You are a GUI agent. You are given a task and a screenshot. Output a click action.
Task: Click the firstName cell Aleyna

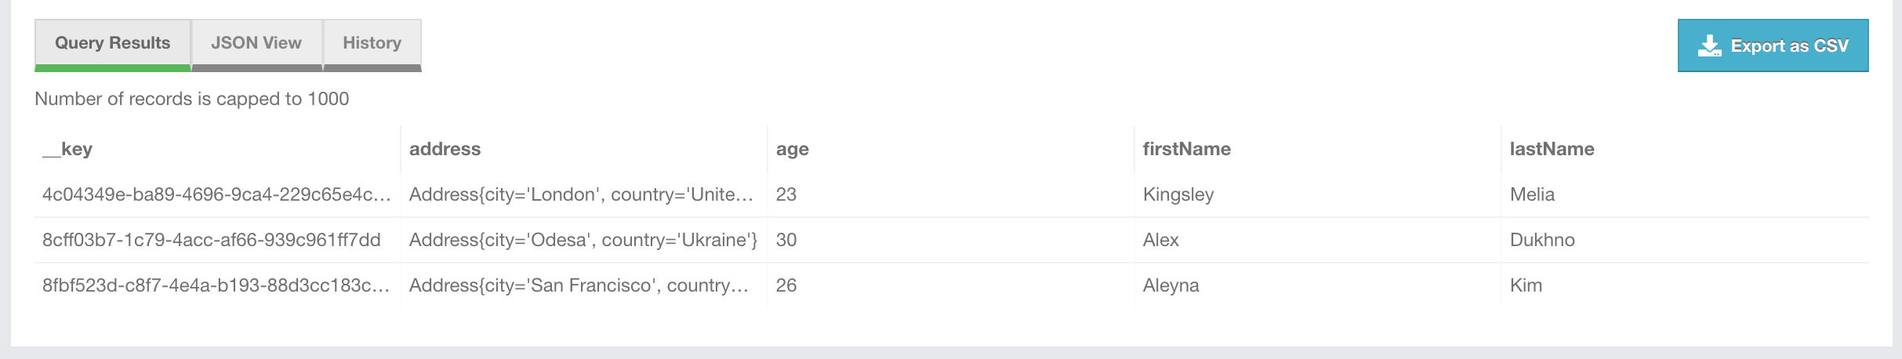[1171, 285]
